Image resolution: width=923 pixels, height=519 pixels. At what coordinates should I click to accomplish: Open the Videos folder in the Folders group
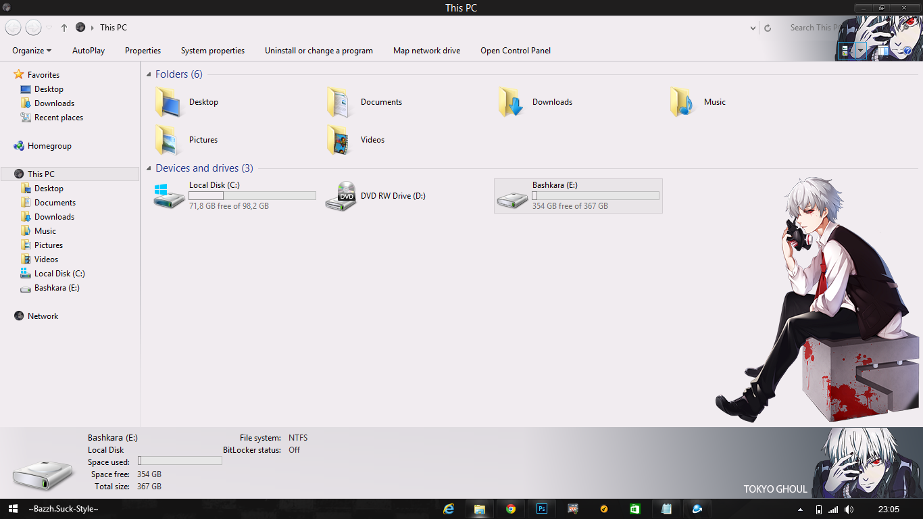356,140
